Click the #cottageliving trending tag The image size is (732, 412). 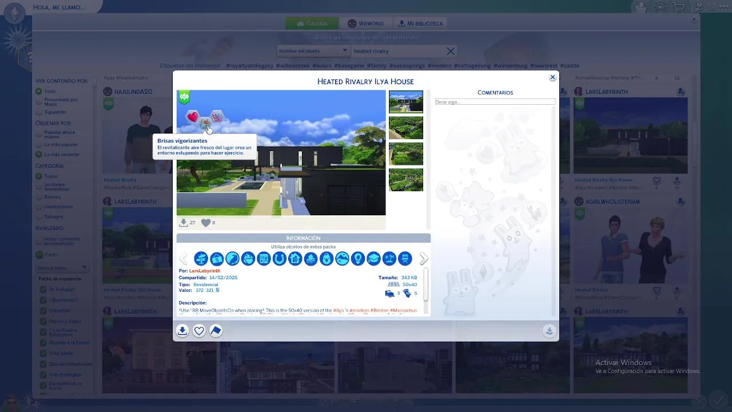point(472,66)
